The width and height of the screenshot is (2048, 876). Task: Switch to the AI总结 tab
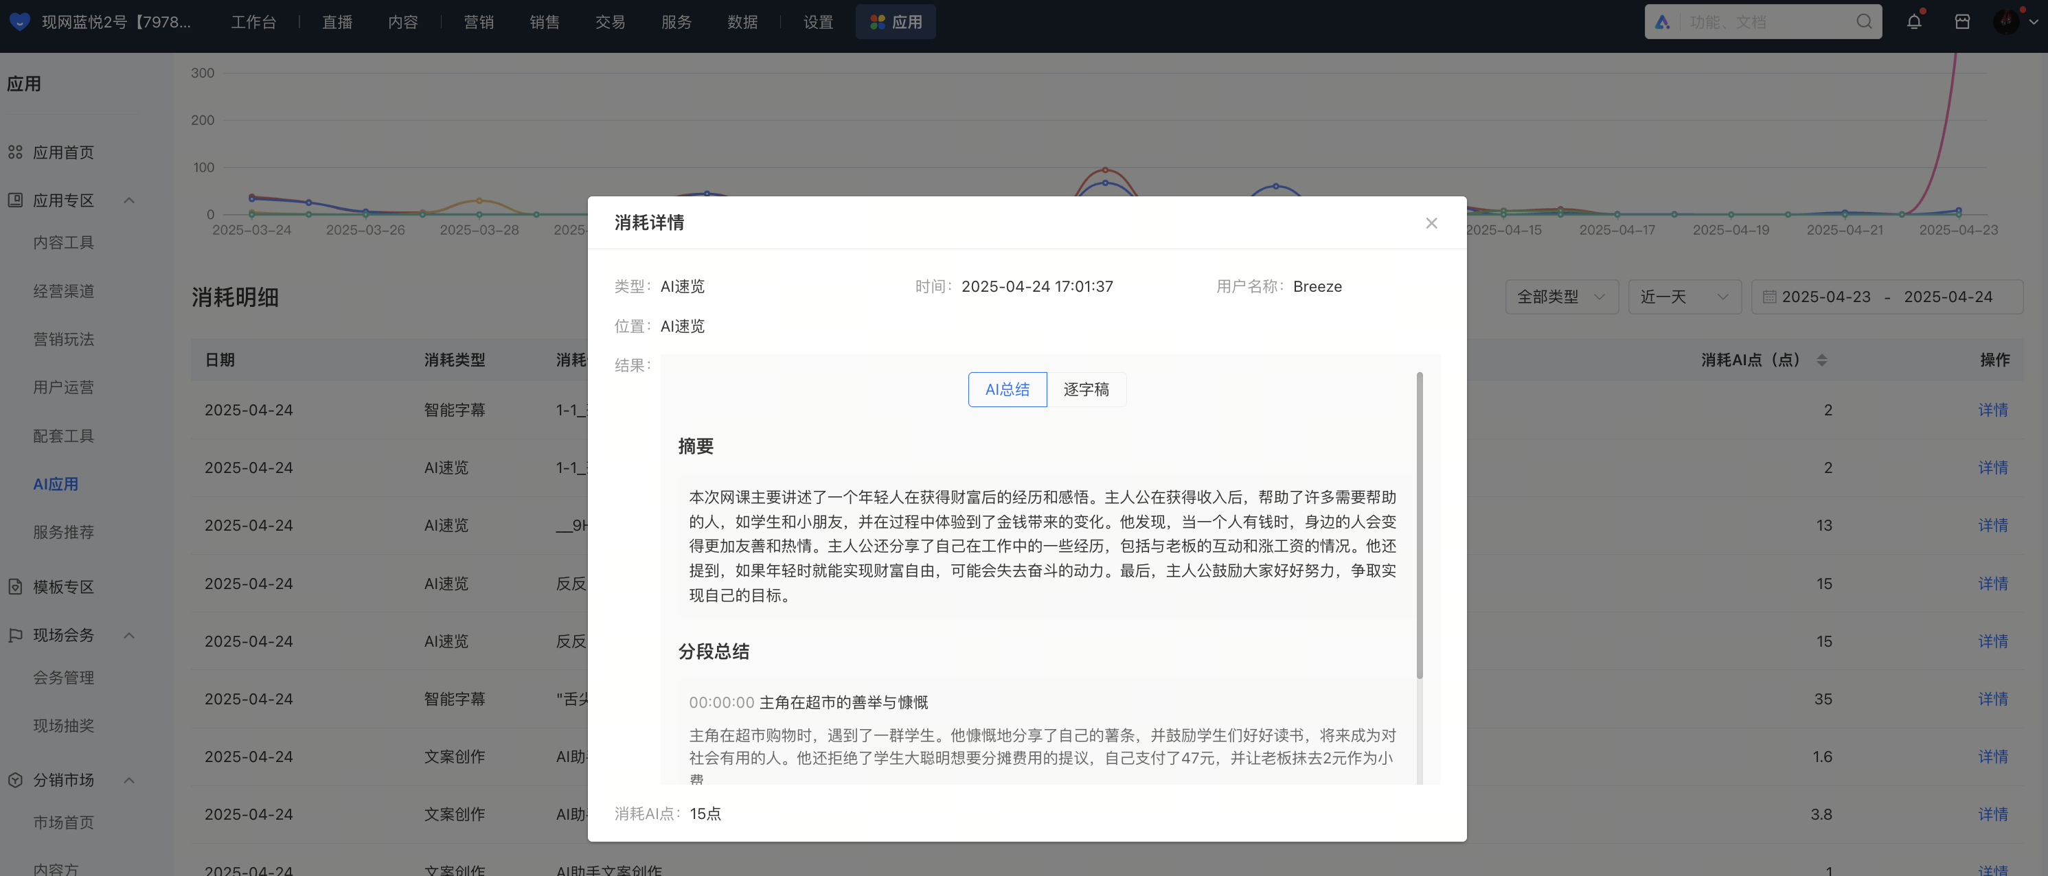(1007, 389)
